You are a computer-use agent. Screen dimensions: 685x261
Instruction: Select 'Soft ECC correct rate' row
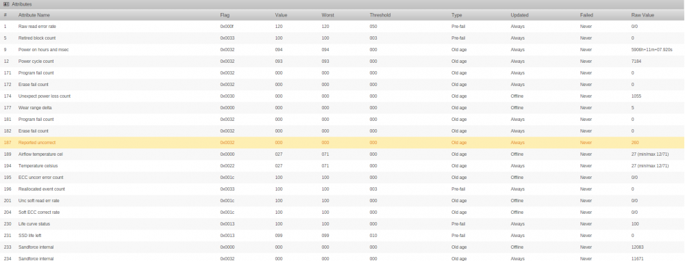(x=342, y=212)
